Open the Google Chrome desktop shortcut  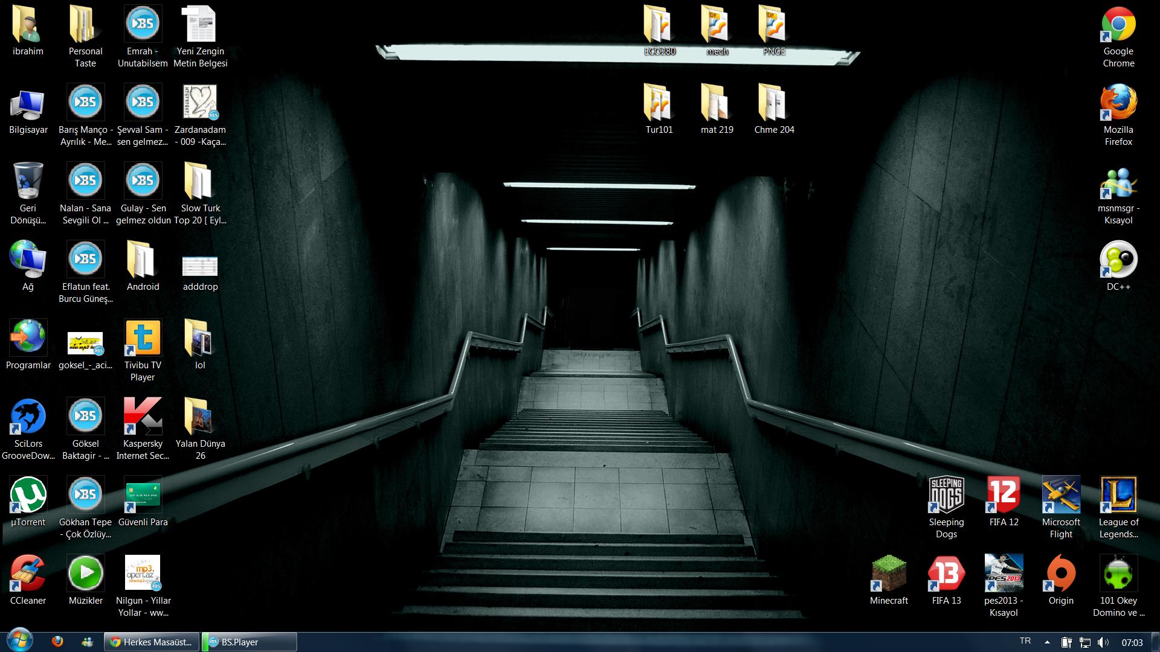click(x=1118, y=25)
